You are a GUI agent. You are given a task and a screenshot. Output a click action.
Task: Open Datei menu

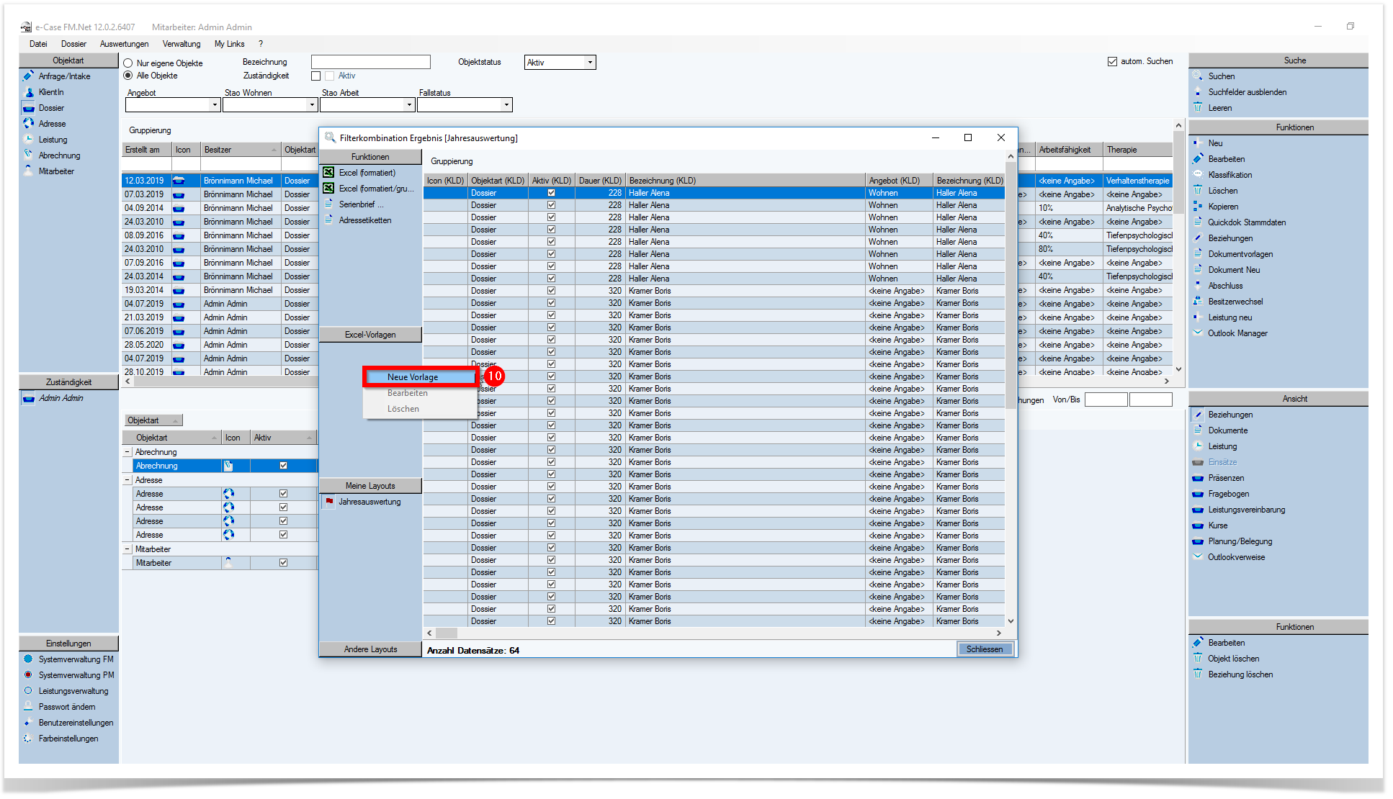pos(38,44)
